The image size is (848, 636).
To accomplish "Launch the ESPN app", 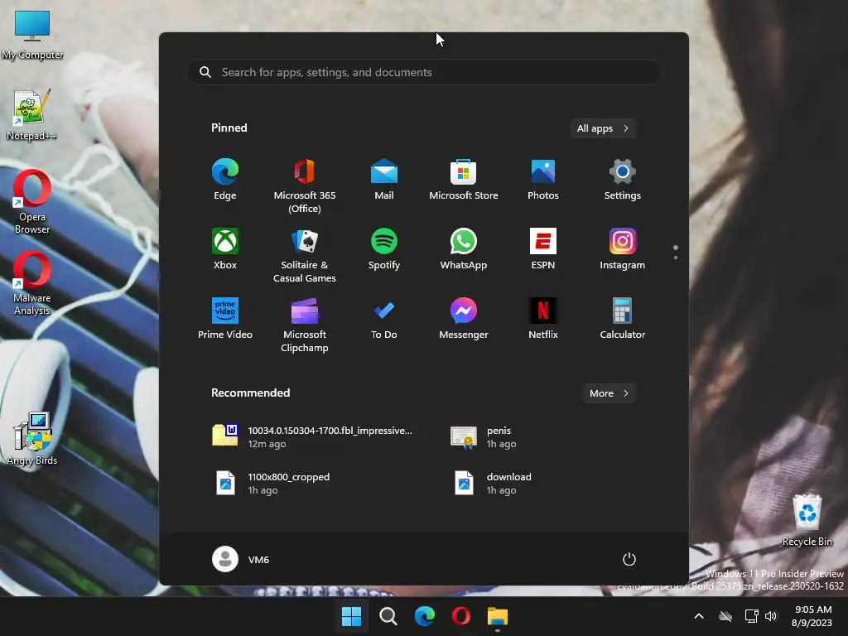I will coord(543,249).
